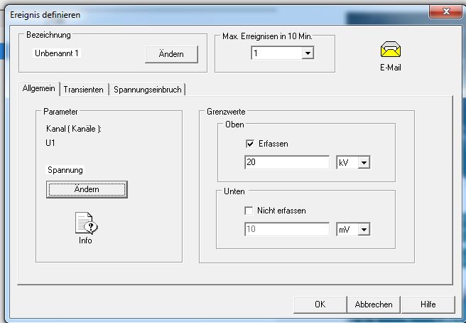Click the upper limit value field containing 20
466x323 pixels.
[x=288, y=163]
